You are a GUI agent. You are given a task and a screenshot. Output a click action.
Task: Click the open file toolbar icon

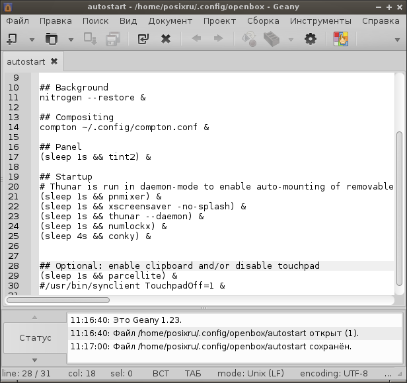[x=52, y=39]
